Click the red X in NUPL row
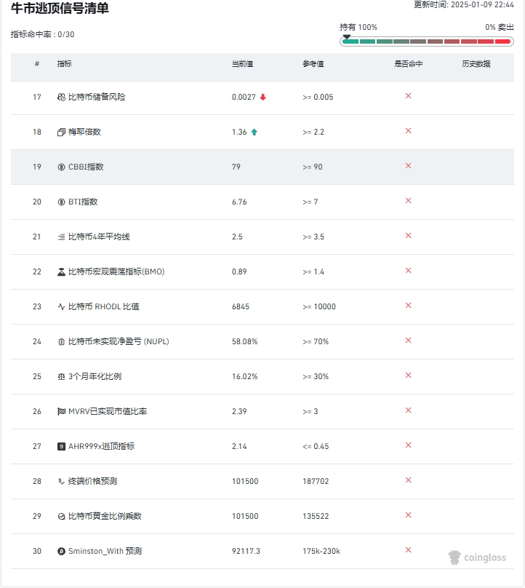 [409, 341]
